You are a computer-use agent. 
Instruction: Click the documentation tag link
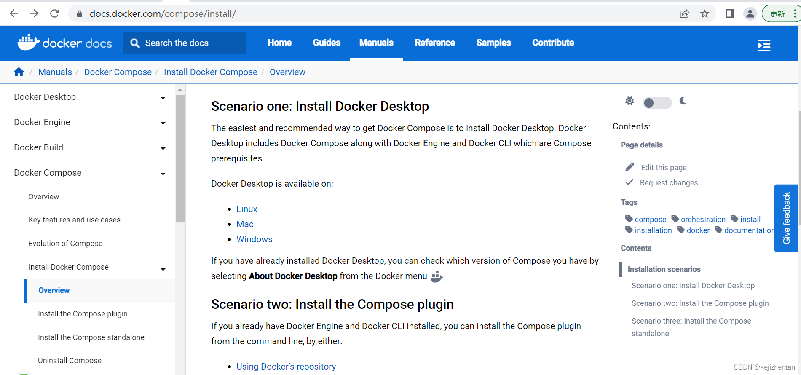click(750, 230)
